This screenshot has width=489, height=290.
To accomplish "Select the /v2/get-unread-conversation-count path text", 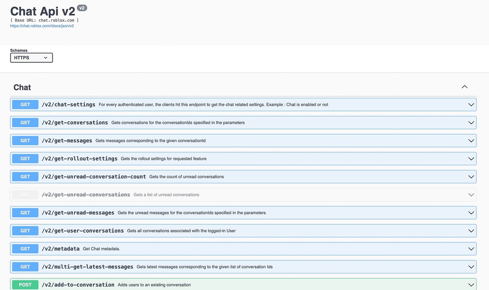I will [x=94, y=177].
